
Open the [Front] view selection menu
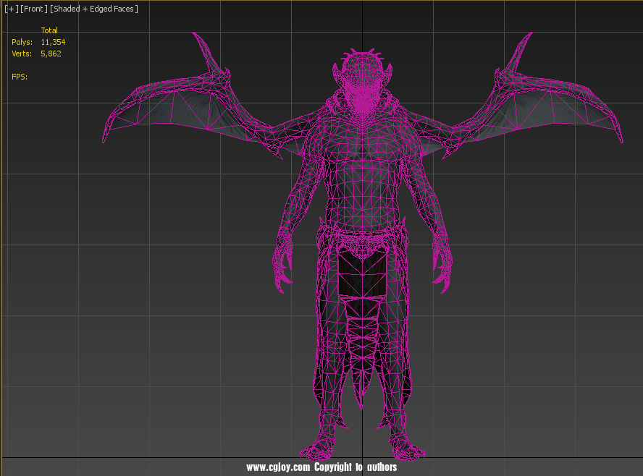click(x=34, y=9)
